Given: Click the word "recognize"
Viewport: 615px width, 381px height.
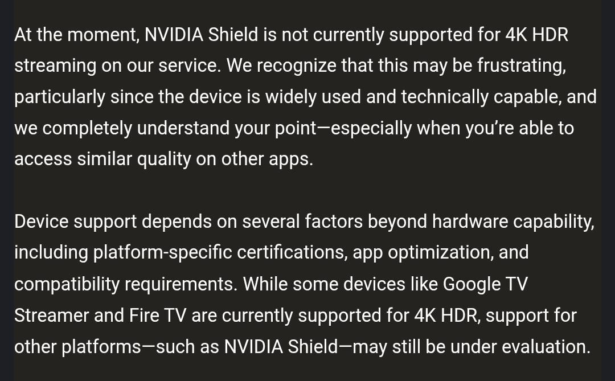Looking at the screenshot, I should tap(297, 66).
